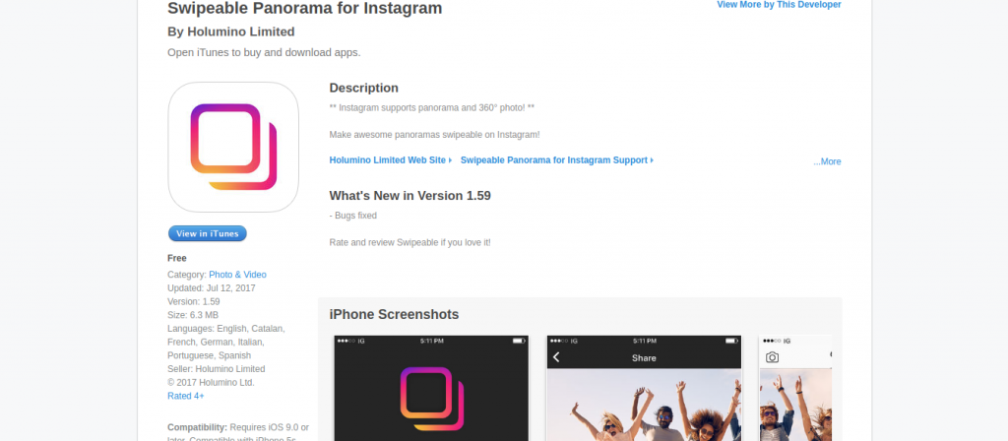The height and width of the screenshot is (441, 1008).
Task: Click back arrow in Share screenshot
Action: tap(557, 357)
